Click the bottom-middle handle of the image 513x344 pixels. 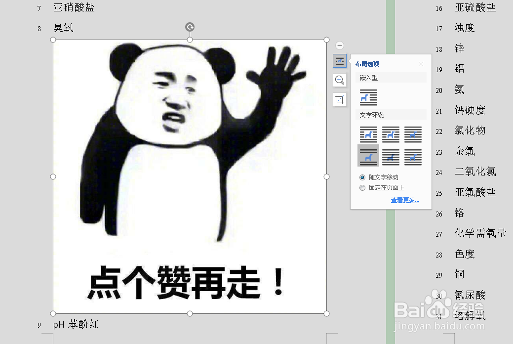point(190,313)
